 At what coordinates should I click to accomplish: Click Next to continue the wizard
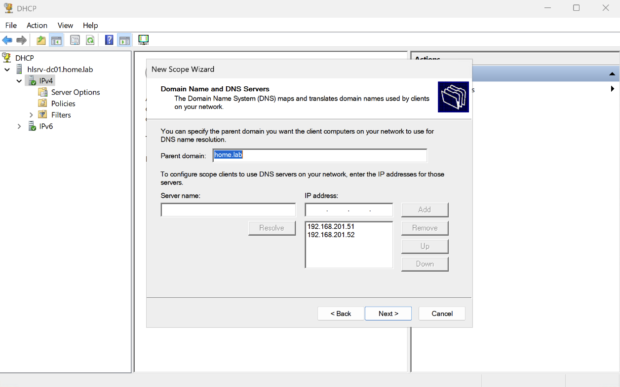(388, 314)
